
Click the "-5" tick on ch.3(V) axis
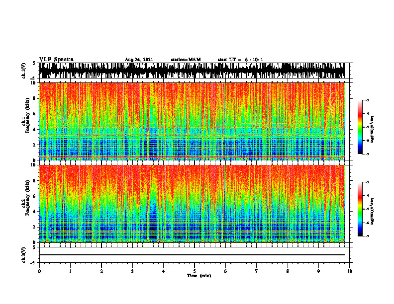[x=33, y=263]
